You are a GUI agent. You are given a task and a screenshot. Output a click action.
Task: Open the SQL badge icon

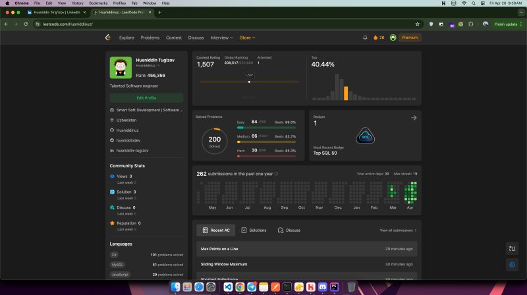click(366, 136)
